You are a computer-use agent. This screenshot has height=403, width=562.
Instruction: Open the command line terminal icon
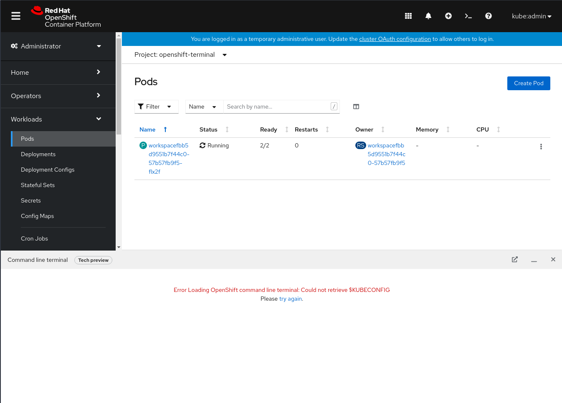coord(468,16)
